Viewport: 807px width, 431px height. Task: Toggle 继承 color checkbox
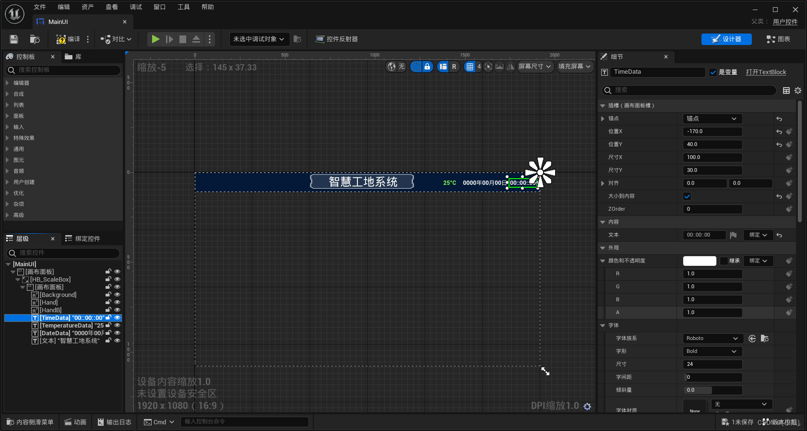click(724, 261)
